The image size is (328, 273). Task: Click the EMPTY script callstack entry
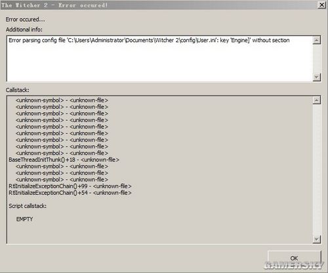pyautogui.click(x=24, y=219)
